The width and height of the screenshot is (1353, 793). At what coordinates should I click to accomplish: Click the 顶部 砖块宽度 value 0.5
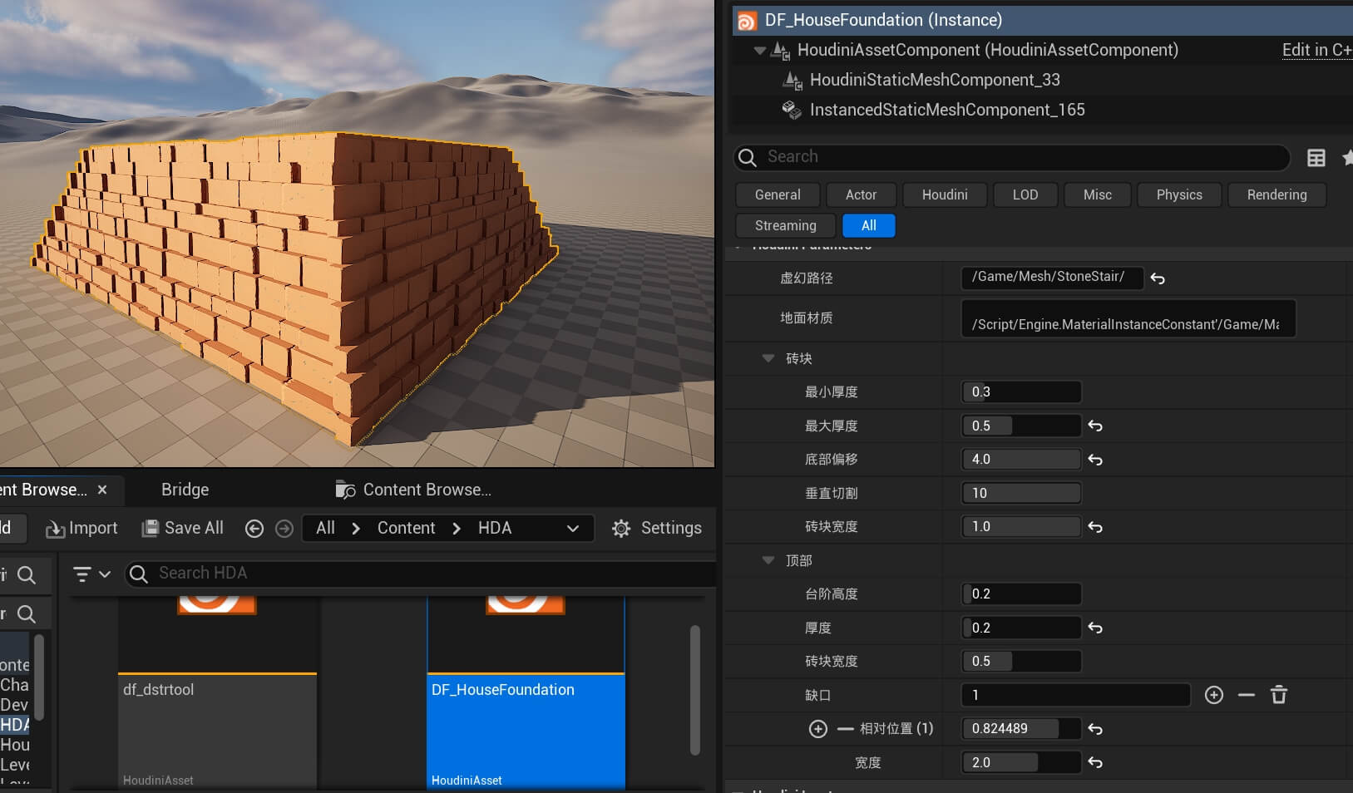pos(1021,661)
